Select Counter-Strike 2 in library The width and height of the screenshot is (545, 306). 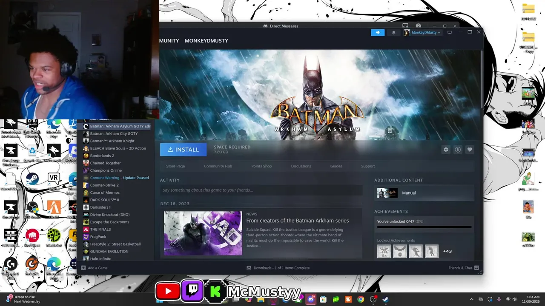pos(104,185)
